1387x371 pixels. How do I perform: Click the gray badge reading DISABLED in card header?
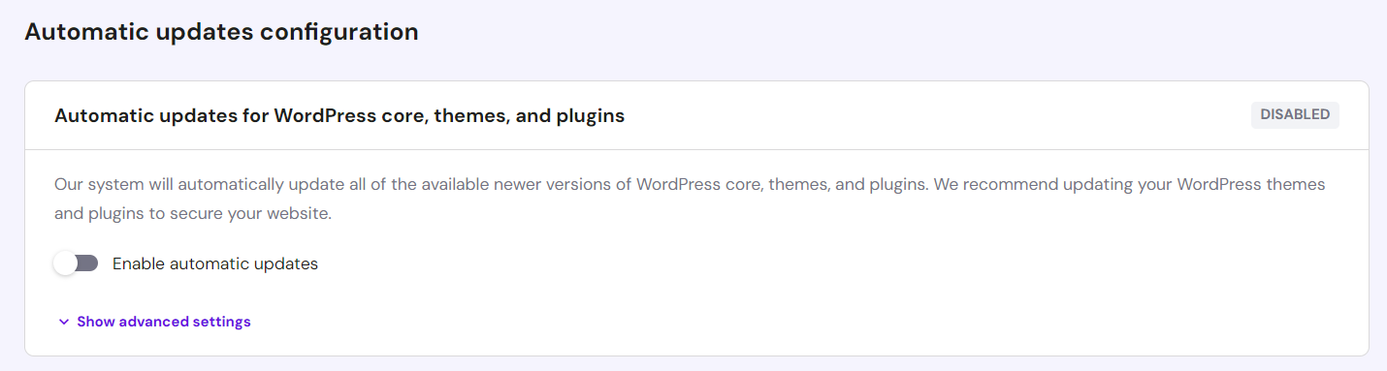point(1295,114)
